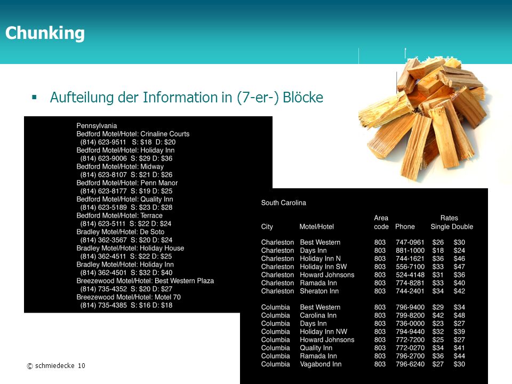This screenshot has height=384, width=512.
Task: Select 'Bradley Motel/Hotel: Holiday House' line
Action: pyautogui.click(x=130, y=248)
